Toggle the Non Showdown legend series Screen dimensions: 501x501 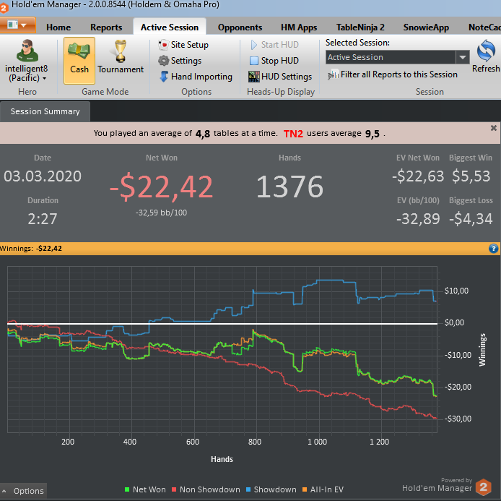click(206, 489)
